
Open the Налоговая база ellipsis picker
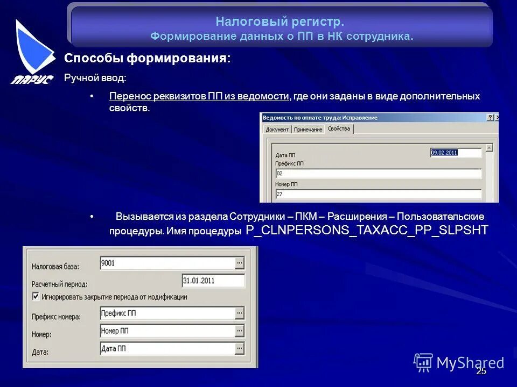tap(240, 262)
